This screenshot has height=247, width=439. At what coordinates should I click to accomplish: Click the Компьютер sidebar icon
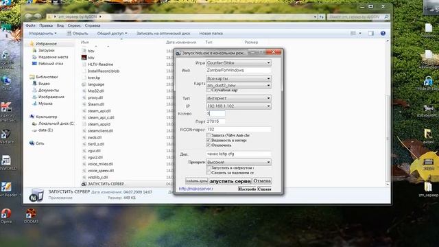tap(32, 117)
